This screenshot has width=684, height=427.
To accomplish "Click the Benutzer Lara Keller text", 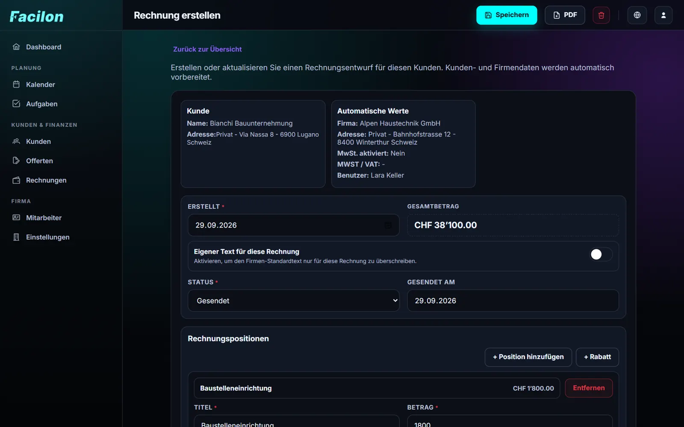I will click(x=370, y=175).
